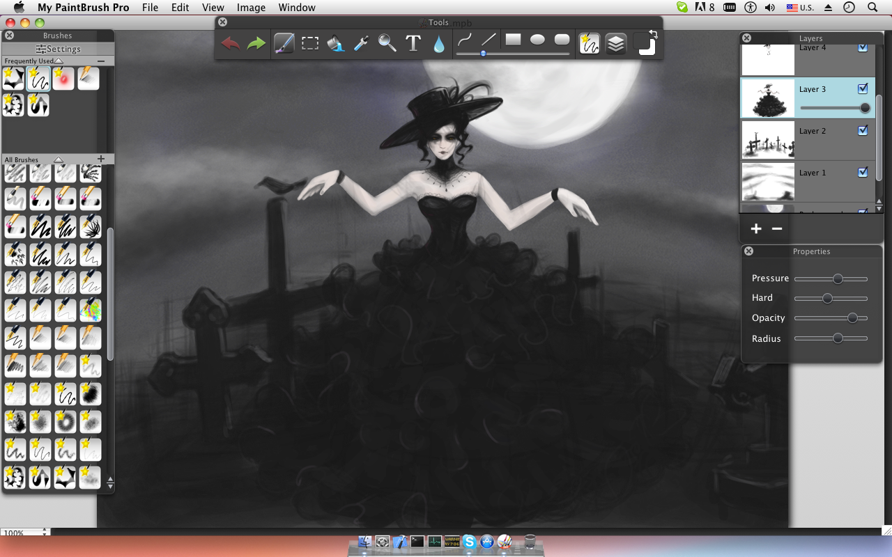The image size is (892, 557).
Task: Select the rectangular Selection tool
Action: (x=310, y=44)
